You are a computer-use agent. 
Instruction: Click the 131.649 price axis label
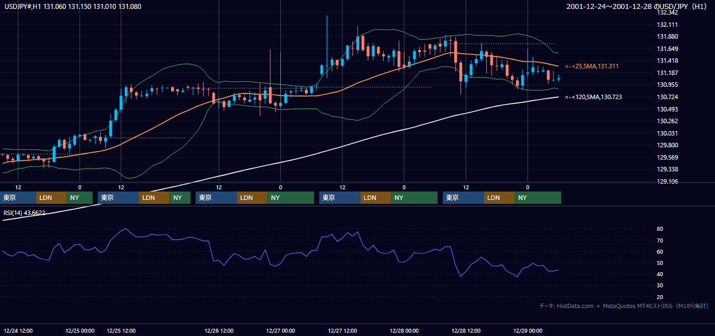[x=667, y=49]
